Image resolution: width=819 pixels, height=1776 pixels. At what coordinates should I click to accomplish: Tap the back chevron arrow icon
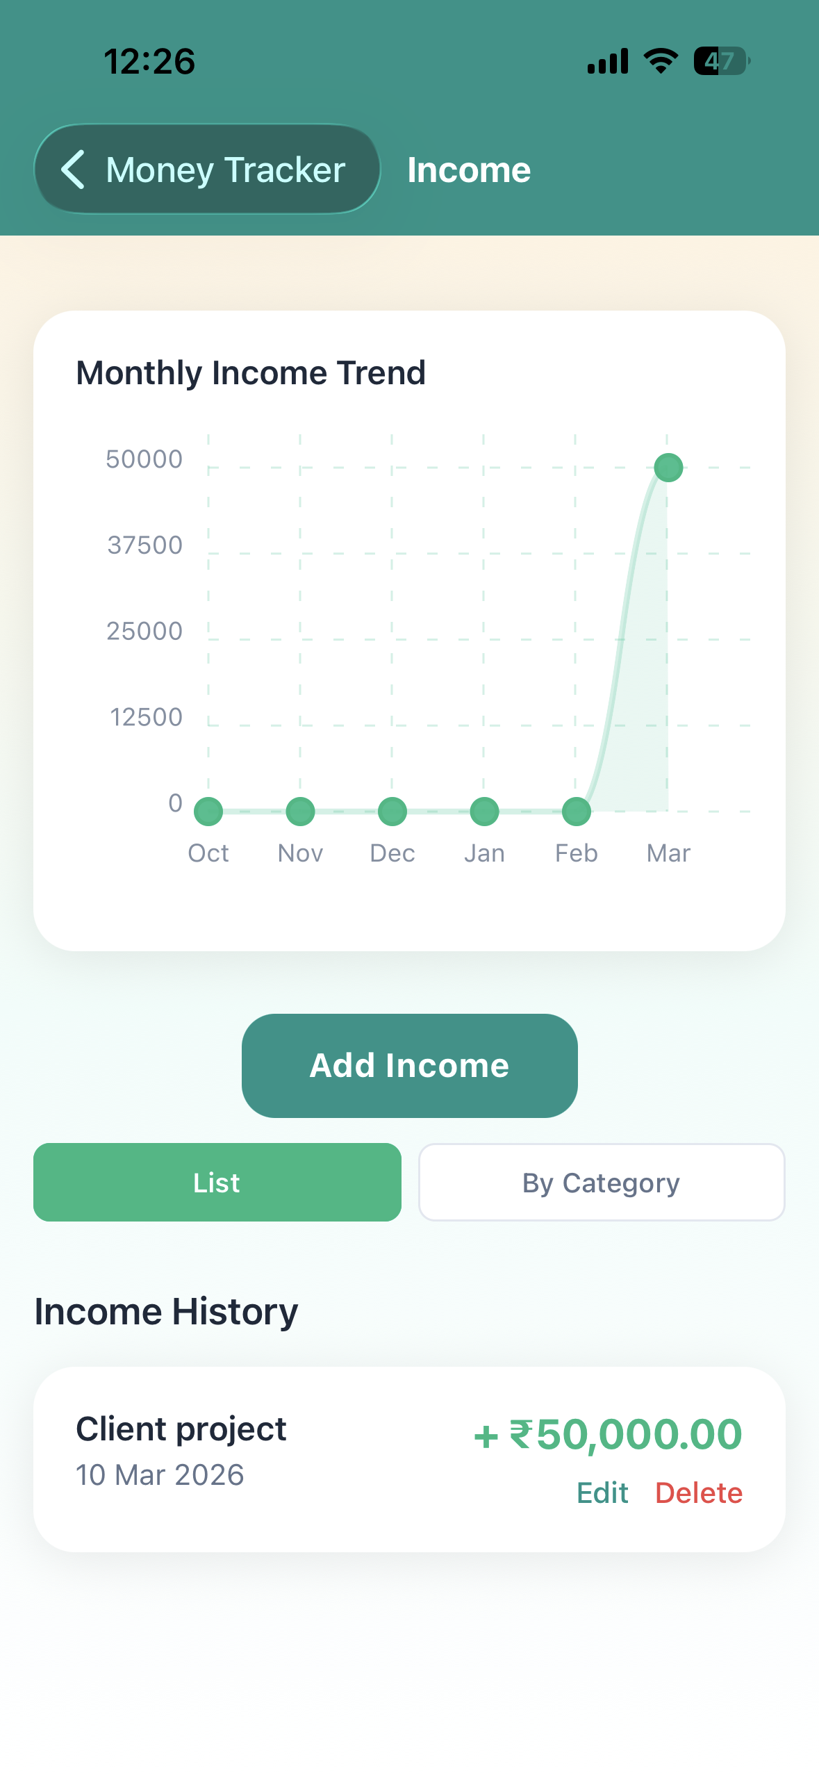coord(73,169)
